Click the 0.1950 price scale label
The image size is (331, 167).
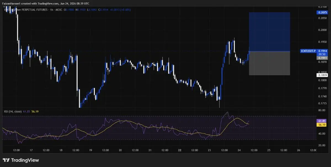[322, 42]
